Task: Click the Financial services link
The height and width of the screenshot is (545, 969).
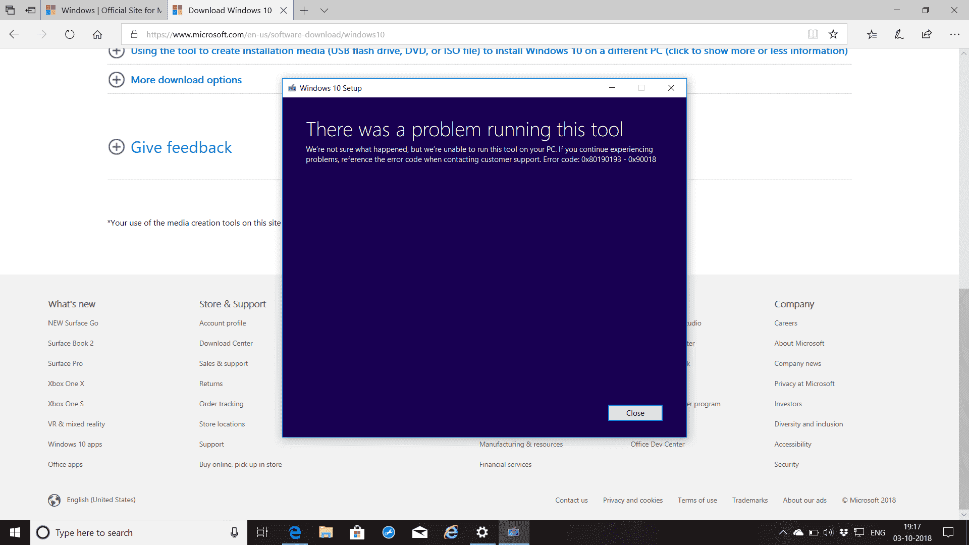Action: point(505,464)
